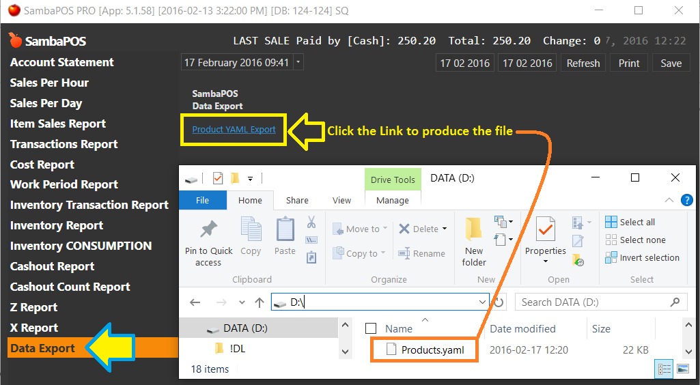700x385 pixels.
Task: Click Drive Tools contextual tab
Action: 393,180
